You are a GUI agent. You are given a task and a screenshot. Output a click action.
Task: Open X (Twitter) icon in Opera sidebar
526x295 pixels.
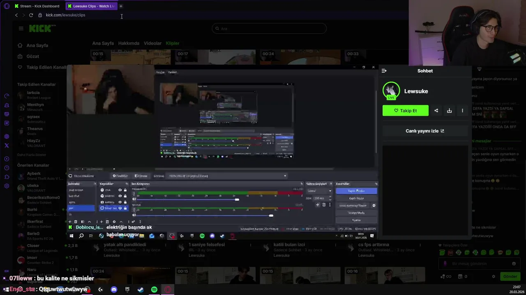(x=7, y=145)
